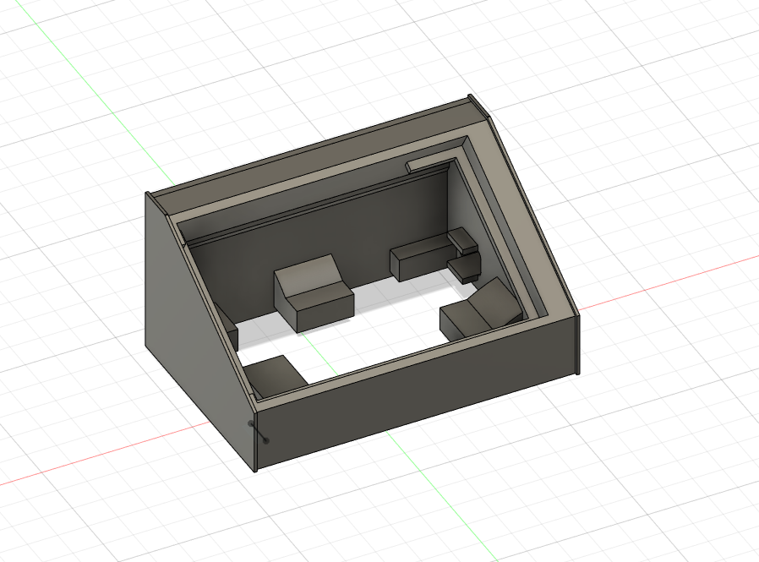This screenshot has height=562, width=759.
Task: Click the wedge block by the right wall
Action: (x=479, y=310)
